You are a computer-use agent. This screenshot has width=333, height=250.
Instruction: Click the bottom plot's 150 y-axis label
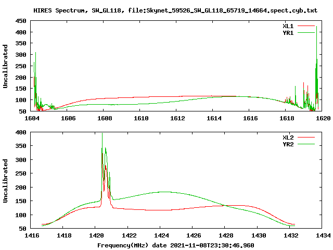[21, 201]
